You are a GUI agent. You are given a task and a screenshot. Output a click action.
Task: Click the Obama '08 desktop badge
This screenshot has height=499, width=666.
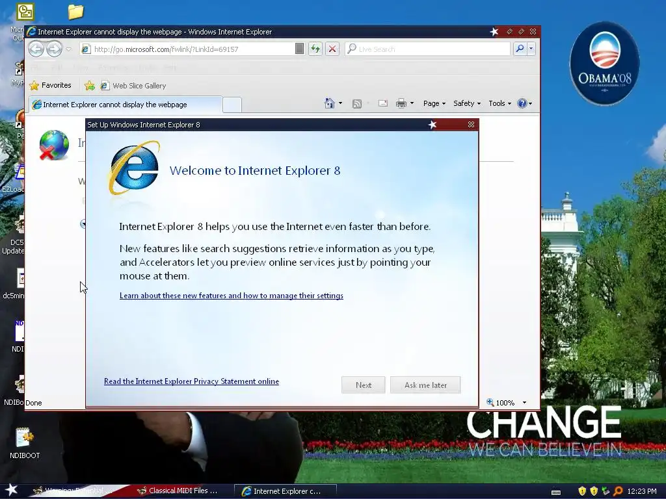(604, 64)
